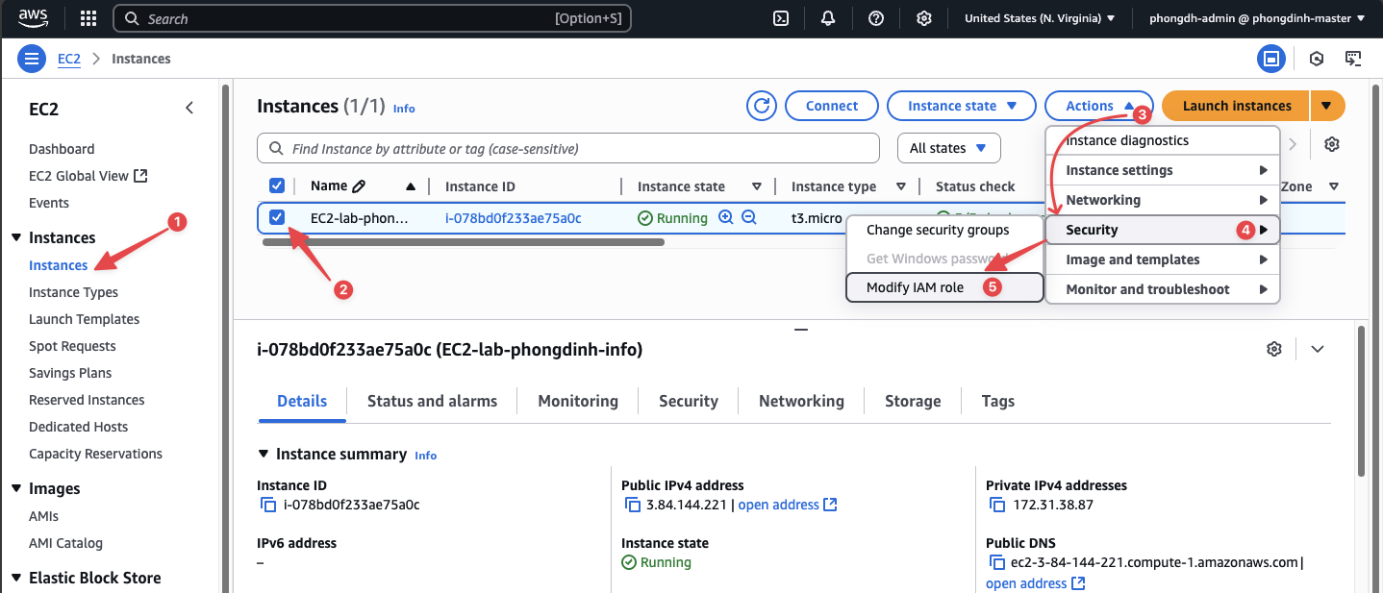The height and width of the screenshot is (593, 1383).
Task: Uncheck the EC2-lab-phongdinh instance row checkbox
Action: coord(277,217)
